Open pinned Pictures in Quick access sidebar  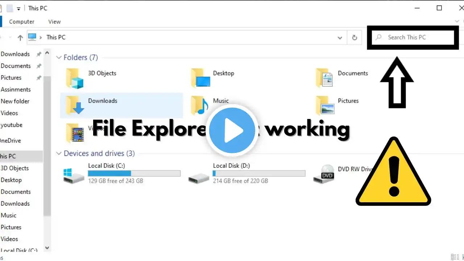coord(11,78)
